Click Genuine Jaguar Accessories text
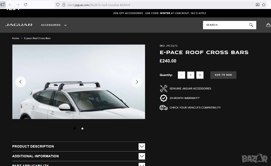The height and width of the screenshot is (166, 271). point(190,88)
